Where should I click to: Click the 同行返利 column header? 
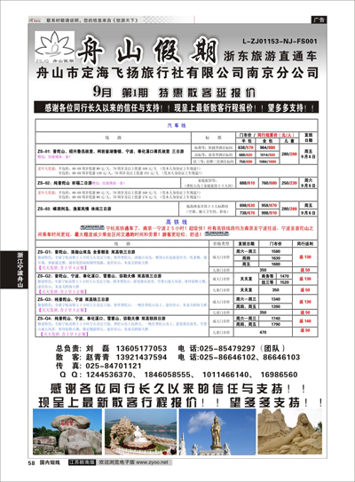[x=305, y=243]
